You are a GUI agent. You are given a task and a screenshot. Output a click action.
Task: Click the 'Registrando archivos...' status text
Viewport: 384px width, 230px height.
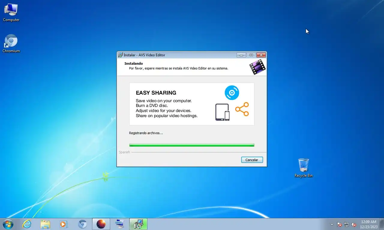pyautogui.click(x=146, y=133)
